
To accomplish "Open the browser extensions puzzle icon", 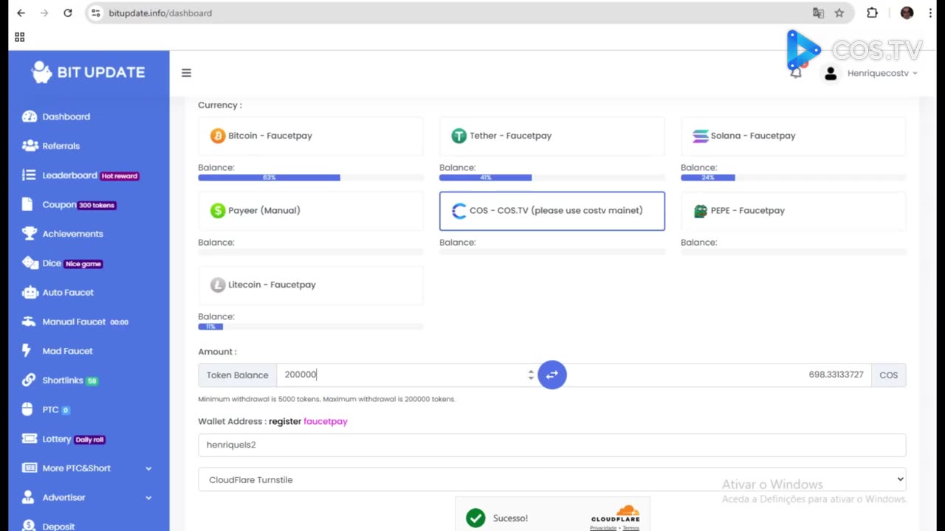I will coord(872,13).
